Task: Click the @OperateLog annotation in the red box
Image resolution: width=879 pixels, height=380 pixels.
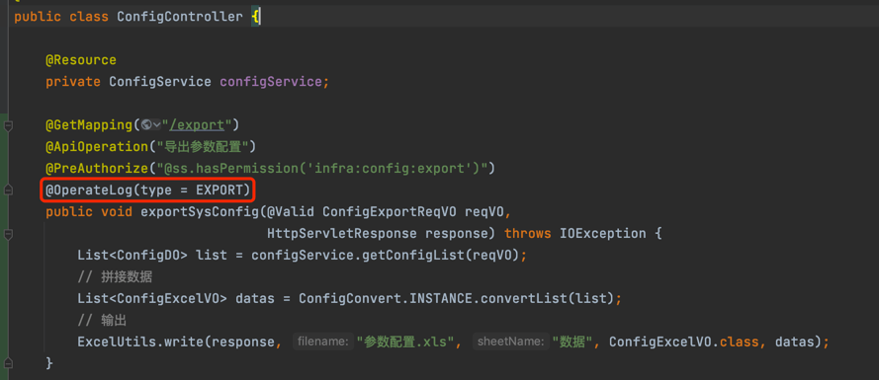Action: click(x=89, y=190)
